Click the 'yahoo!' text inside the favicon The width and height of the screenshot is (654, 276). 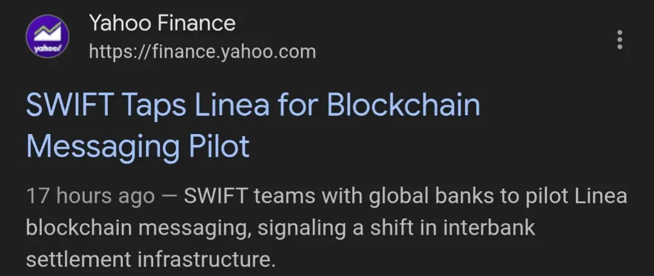(47, 47)
